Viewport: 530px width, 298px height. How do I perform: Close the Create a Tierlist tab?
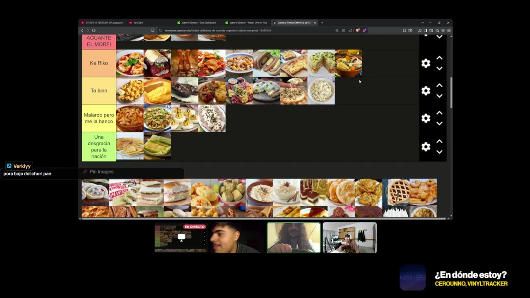point(315,23)
